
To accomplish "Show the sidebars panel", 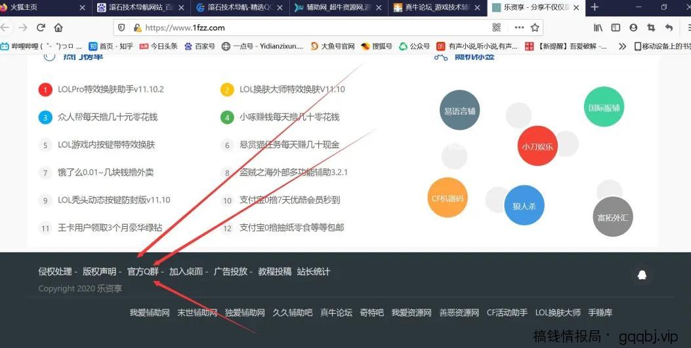I will pos(616,28).
